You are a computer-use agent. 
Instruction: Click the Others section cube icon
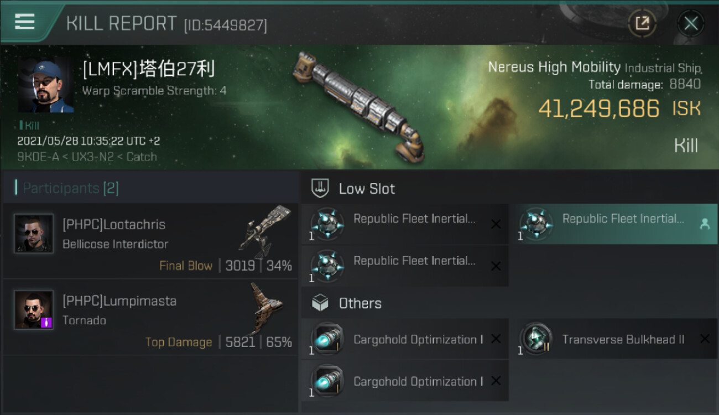click(x=320, y=303)
